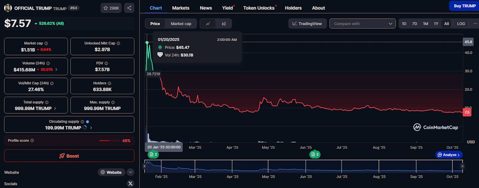
Task: Click the share icon next to watchlist
Action: pos(129,8)
